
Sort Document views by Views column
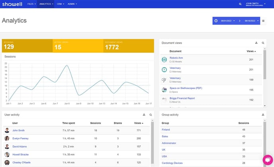[251, 51]
